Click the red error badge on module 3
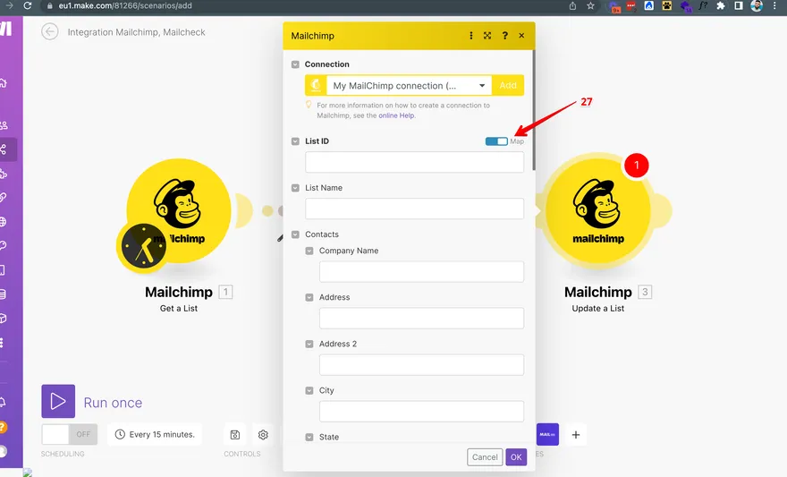Screen dimensions: 787x477 pos(637,166)
